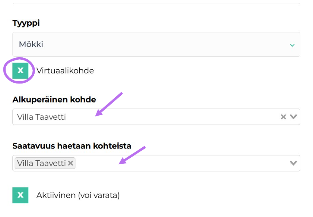Click the green X on Aktiivinen checkbox
Image resolution: width=313 pixels, height=217 pixels.
coord(20,195)
